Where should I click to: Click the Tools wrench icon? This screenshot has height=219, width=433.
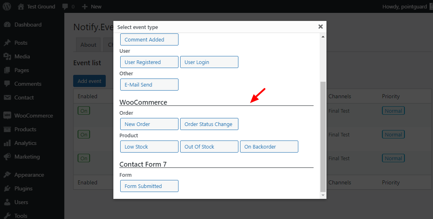(7, 216)
